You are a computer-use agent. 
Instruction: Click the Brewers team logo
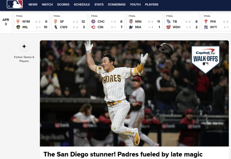click(18, 27)
